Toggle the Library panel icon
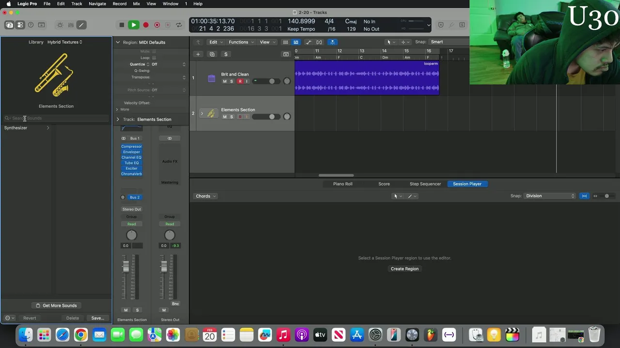The height and width of the screenshot is (348, 620). (9, 25)
